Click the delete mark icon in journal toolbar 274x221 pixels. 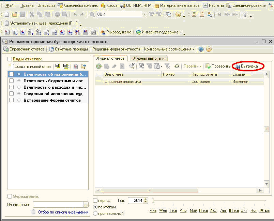click(122, 66)
